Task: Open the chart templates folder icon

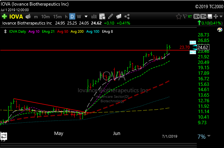Action: 119,16
